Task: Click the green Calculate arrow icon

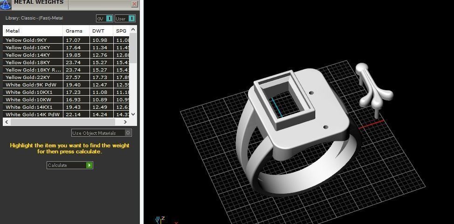Action: (x=89, y=165)
